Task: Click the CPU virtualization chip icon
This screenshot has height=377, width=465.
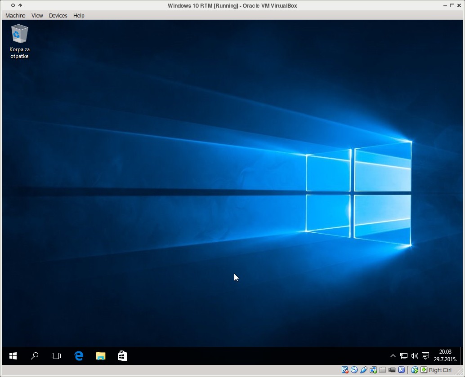Action: tap(402, 370)
